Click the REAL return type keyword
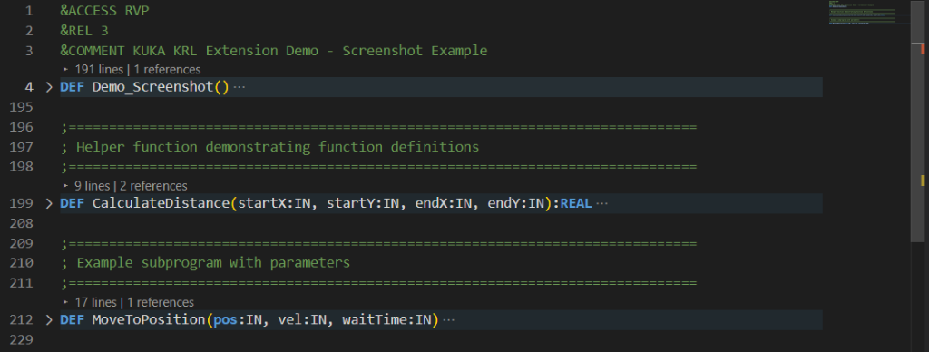This screenshot has width=929, height=352. pos(576,204)
